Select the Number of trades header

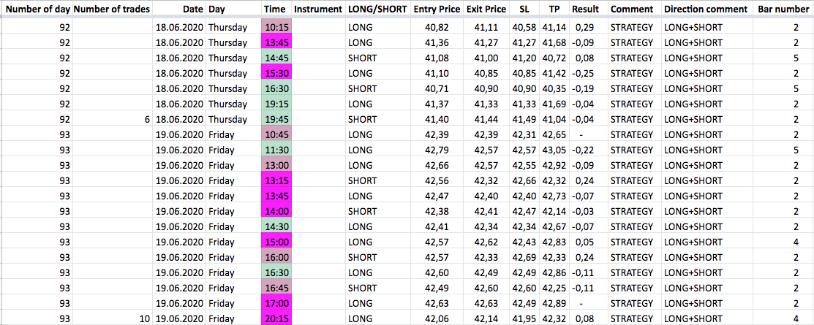pos(112,9)
